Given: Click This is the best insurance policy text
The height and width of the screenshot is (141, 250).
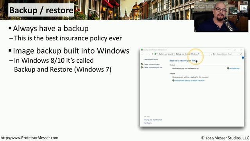Looking at the screenshot, I should (68, 38).
